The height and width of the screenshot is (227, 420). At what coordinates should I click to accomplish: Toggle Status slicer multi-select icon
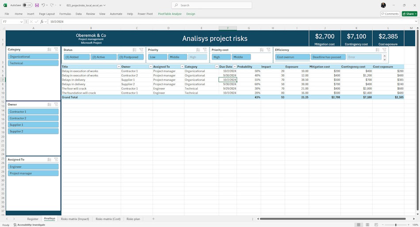134,50
